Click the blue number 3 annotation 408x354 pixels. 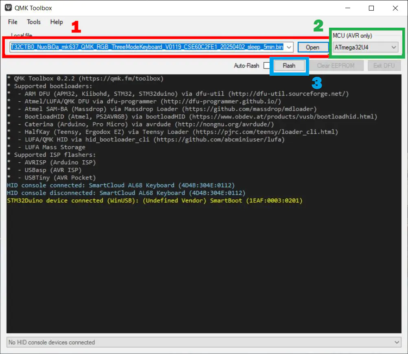tap(317, 83)
